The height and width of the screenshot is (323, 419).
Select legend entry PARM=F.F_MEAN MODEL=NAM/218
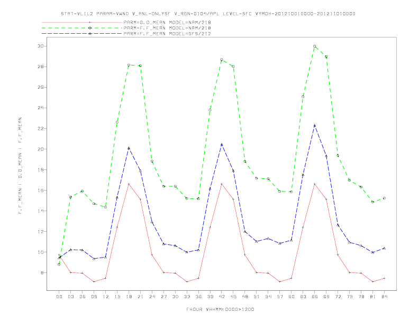click(167, 28)
